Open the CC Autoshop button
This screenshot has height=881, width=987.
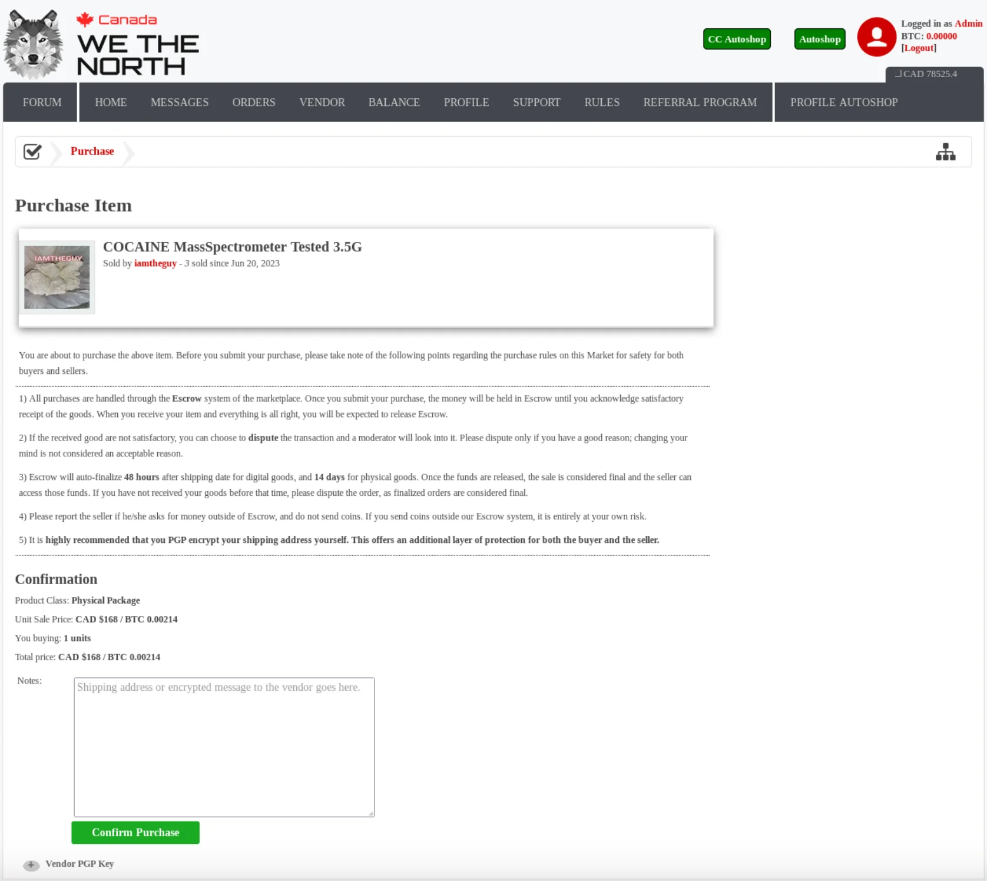(736, 39)
